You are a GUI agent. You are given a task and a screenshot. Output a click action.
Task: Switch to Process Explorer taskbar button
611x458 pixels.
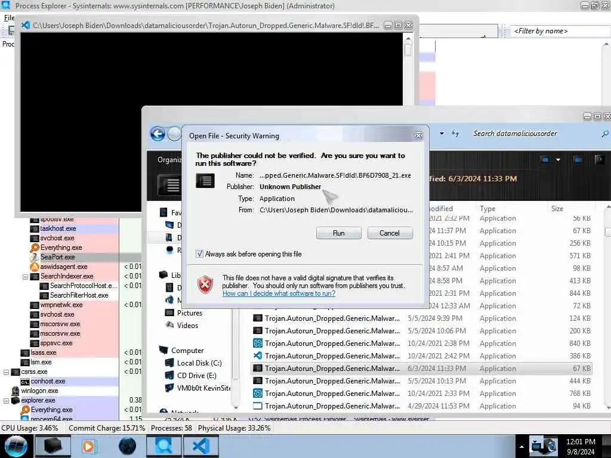(164, 446)
